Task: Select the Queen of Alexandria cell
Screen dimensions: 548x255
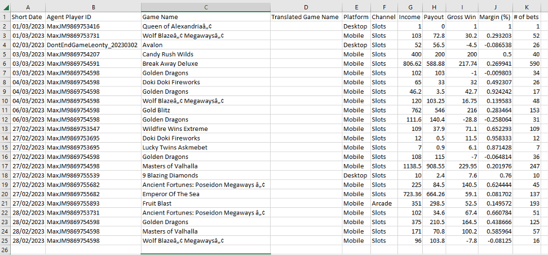Action: (x=205, y=26)
